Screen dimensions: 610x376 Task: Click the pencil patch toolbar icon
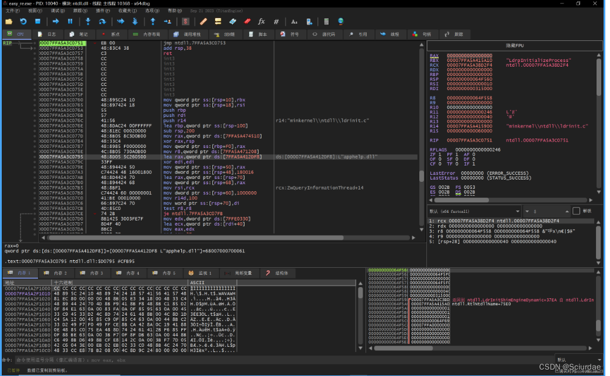click(x=203, y=22)
